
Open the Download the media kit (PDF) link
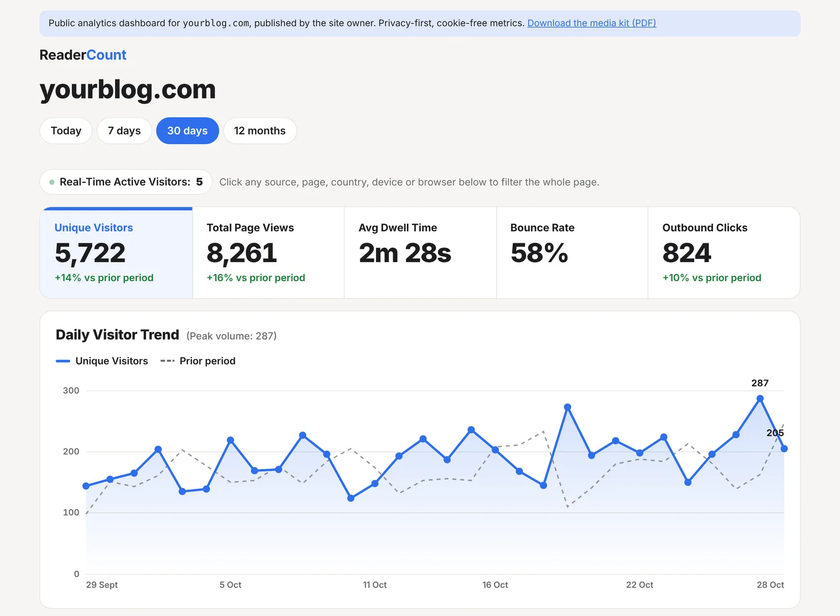point(592,23)
